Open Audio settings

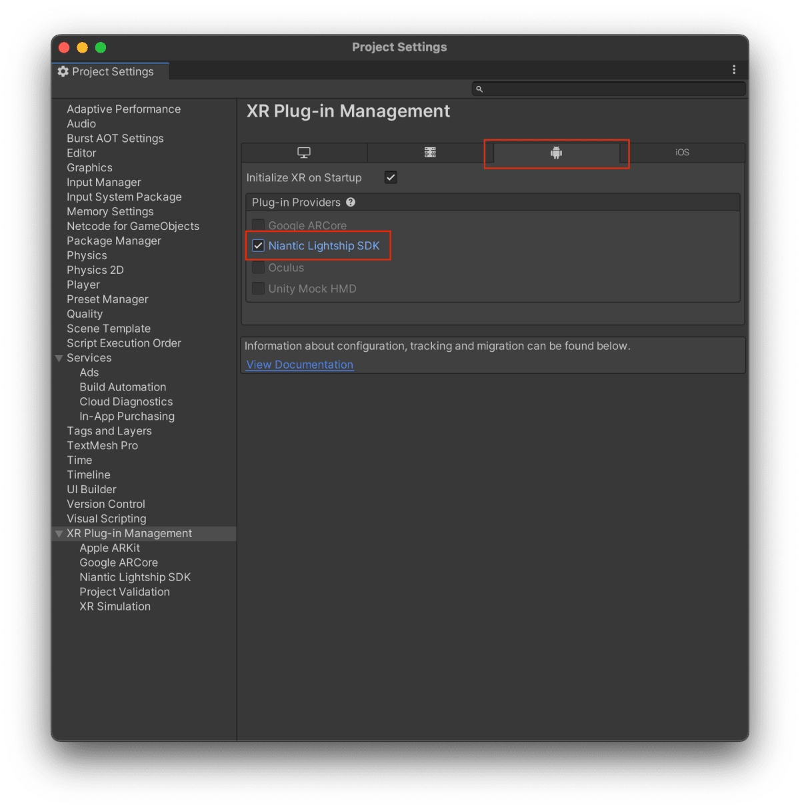(x=81, y=124)
